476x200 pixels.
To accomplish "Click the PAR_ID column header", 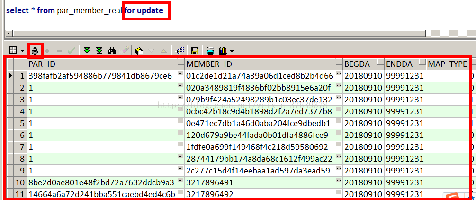I will coord(106,64).
